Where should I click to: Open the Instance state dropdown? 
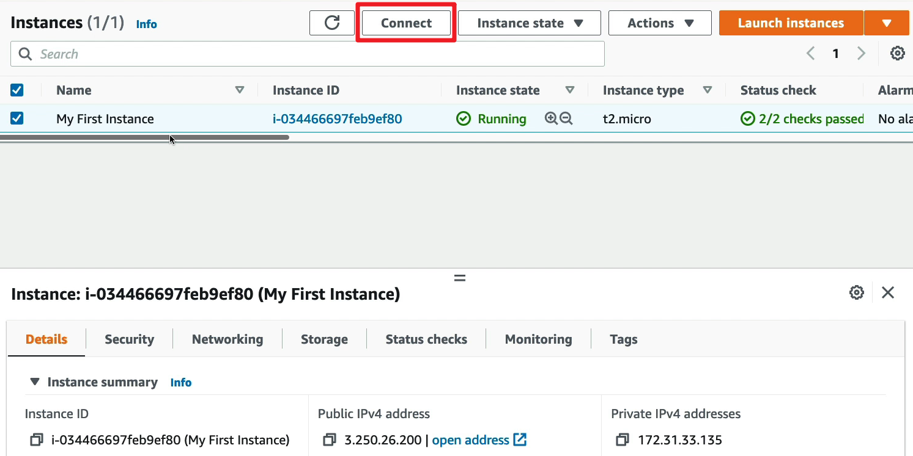coord(530,23)
